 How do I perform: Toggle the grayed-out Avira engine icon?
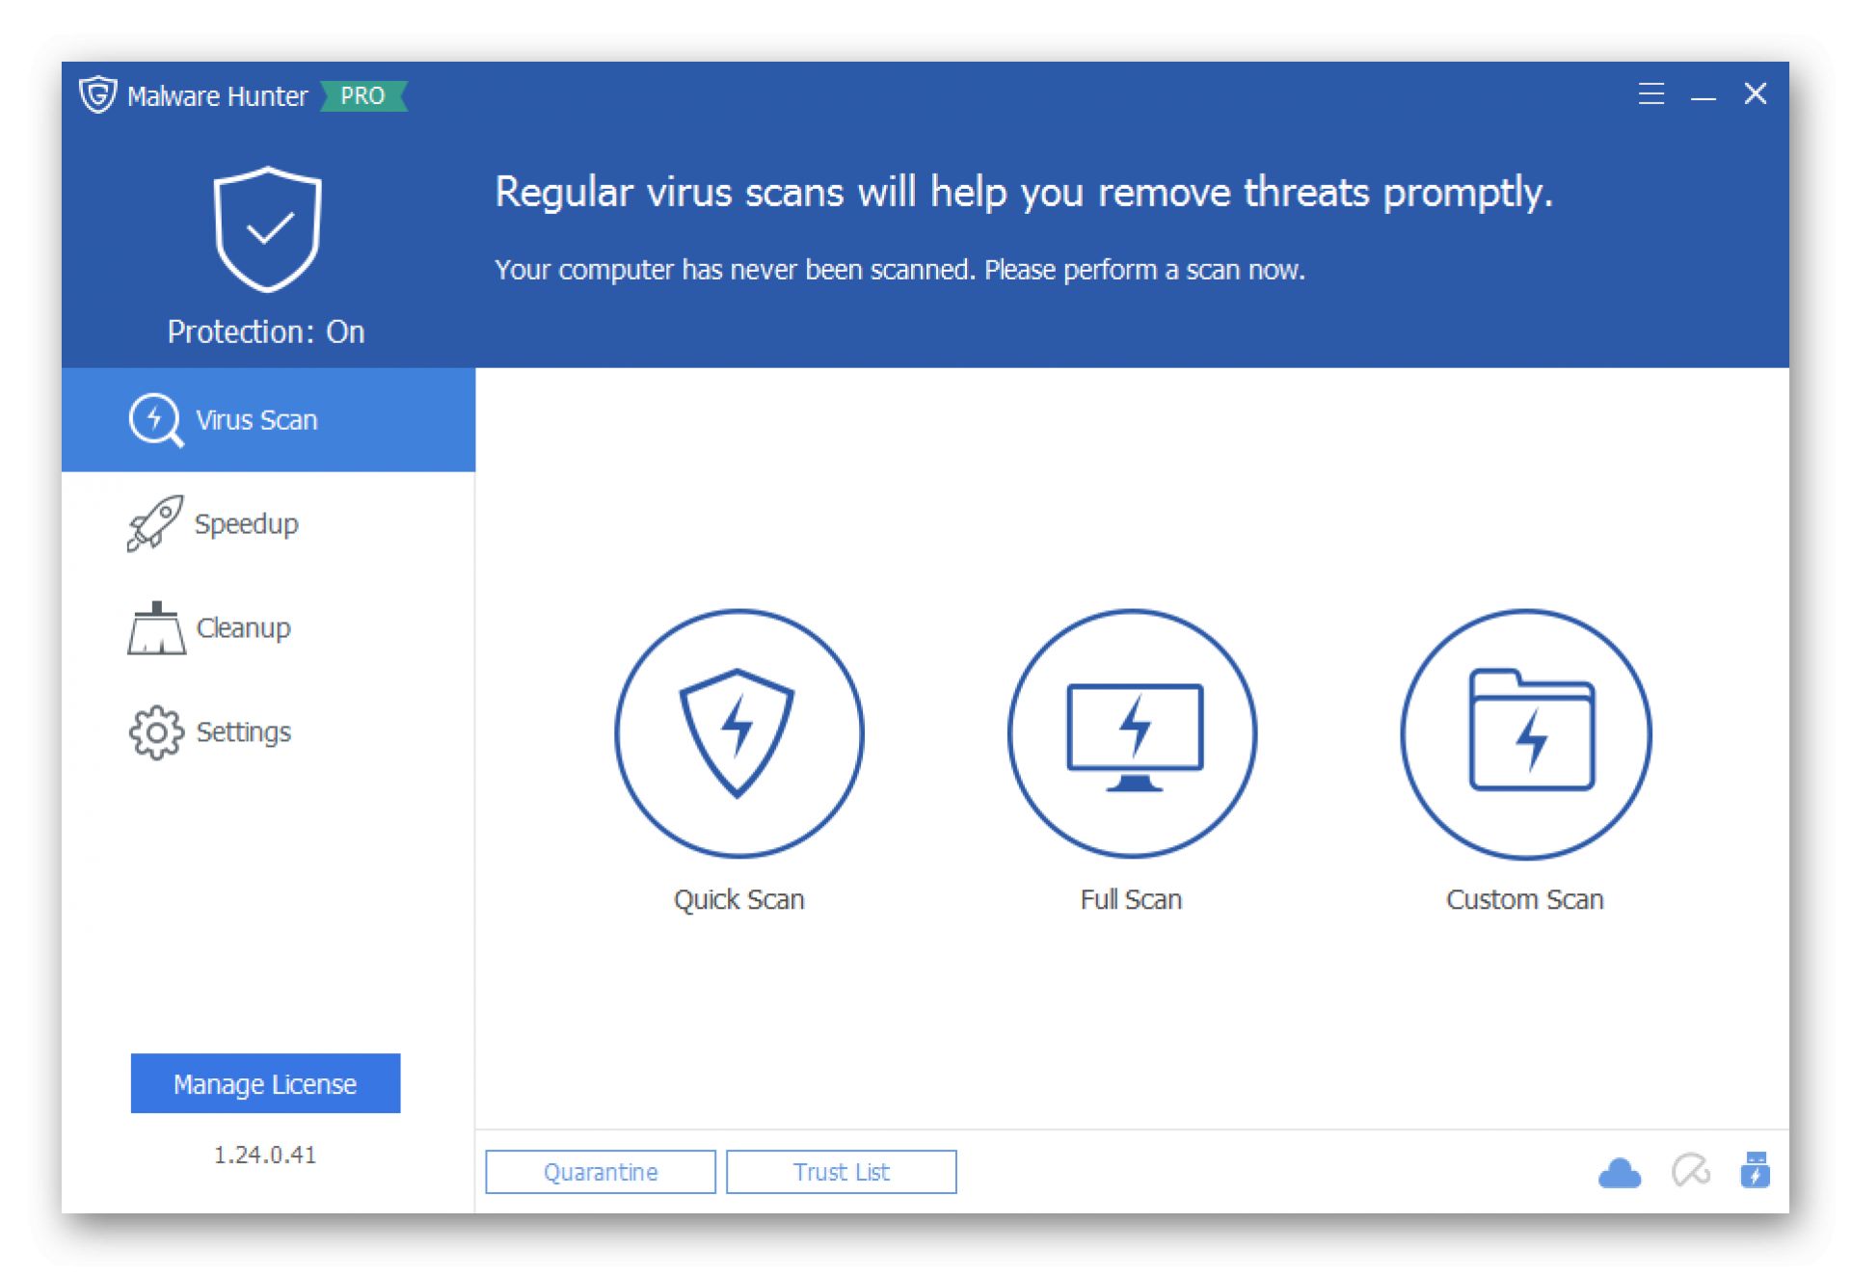point(1690,1171)
